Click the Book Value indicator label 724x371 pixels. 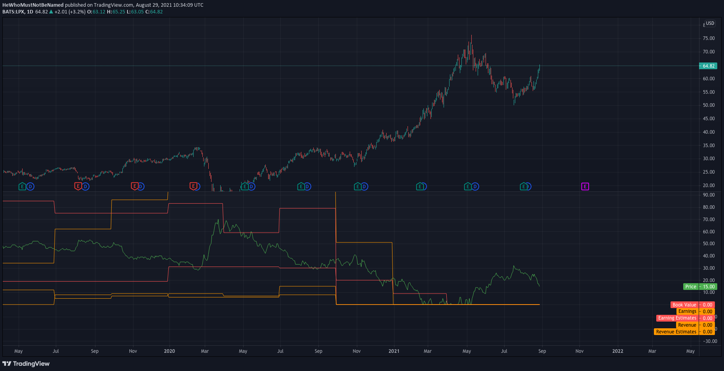(x=684, y=305)
